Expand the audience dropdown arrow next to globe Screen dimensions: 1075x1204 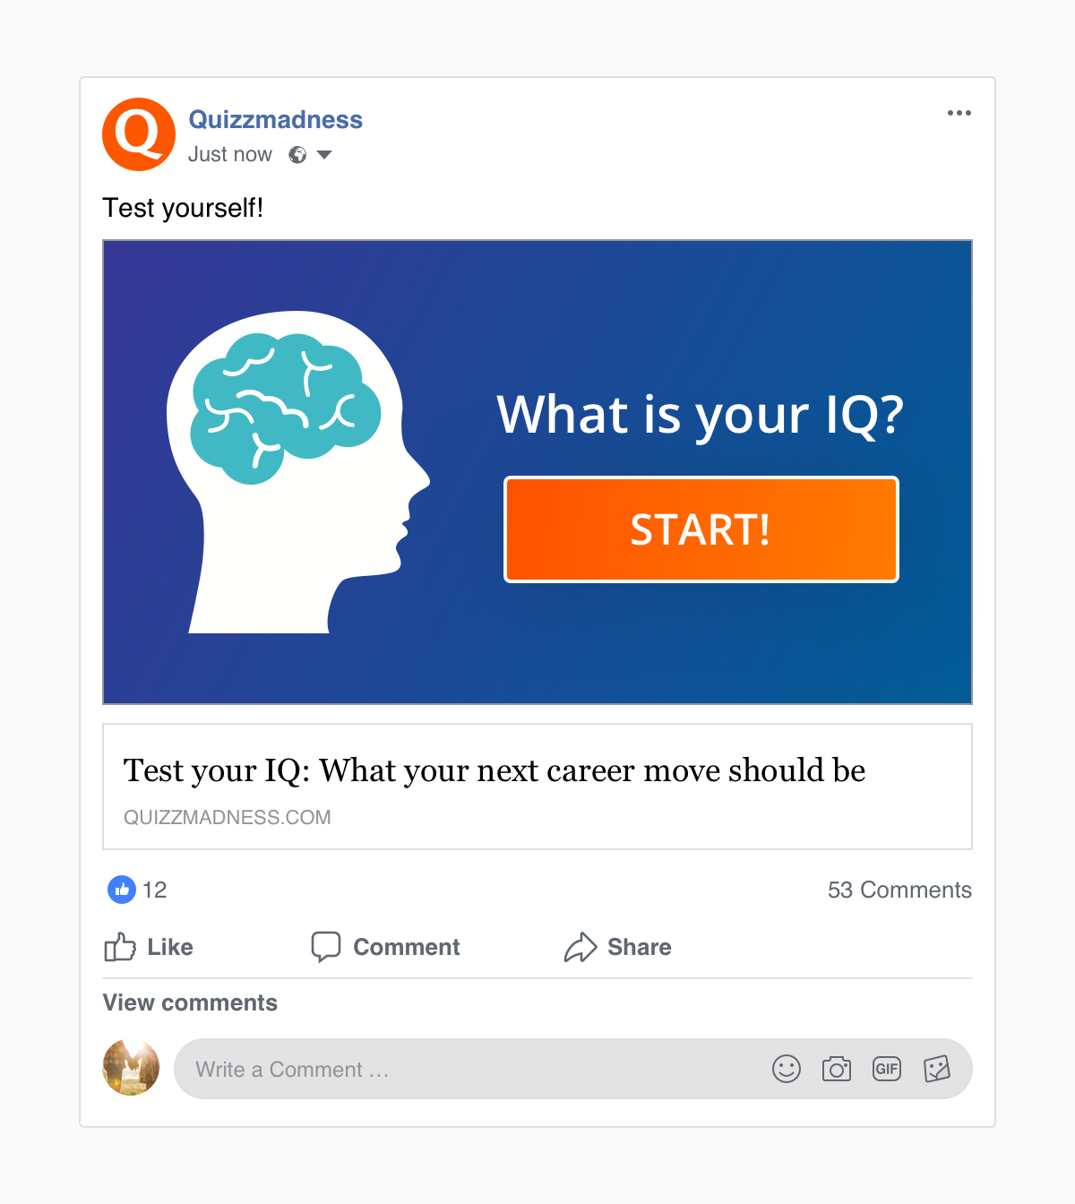tap(324, 155)
